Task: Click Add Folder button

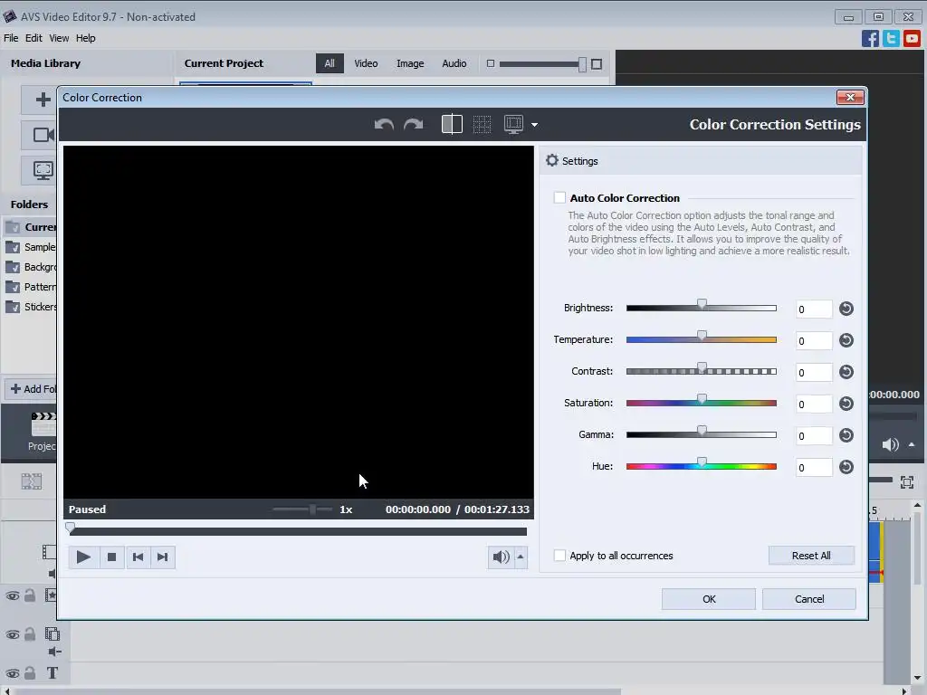Action: pyautogui.click(x=33, y=389)
